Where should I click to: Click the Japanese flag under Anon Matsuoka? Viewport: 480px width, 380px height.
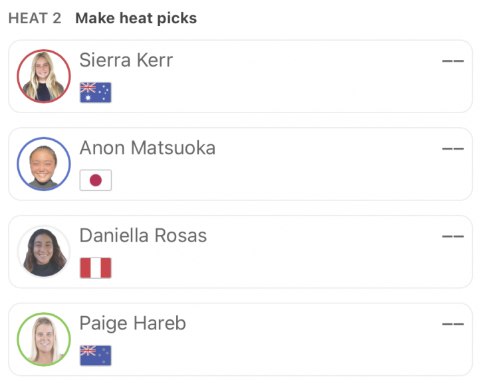tap(96, 180)
